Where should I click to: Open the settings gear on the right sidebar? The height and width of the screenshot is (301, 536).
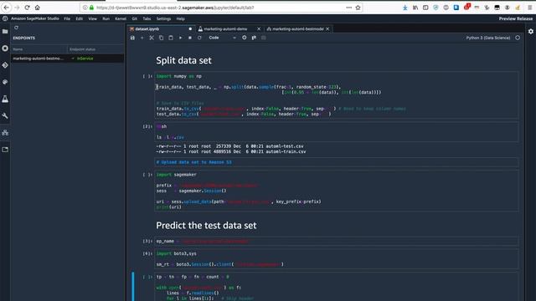click(x=530, y=32)
